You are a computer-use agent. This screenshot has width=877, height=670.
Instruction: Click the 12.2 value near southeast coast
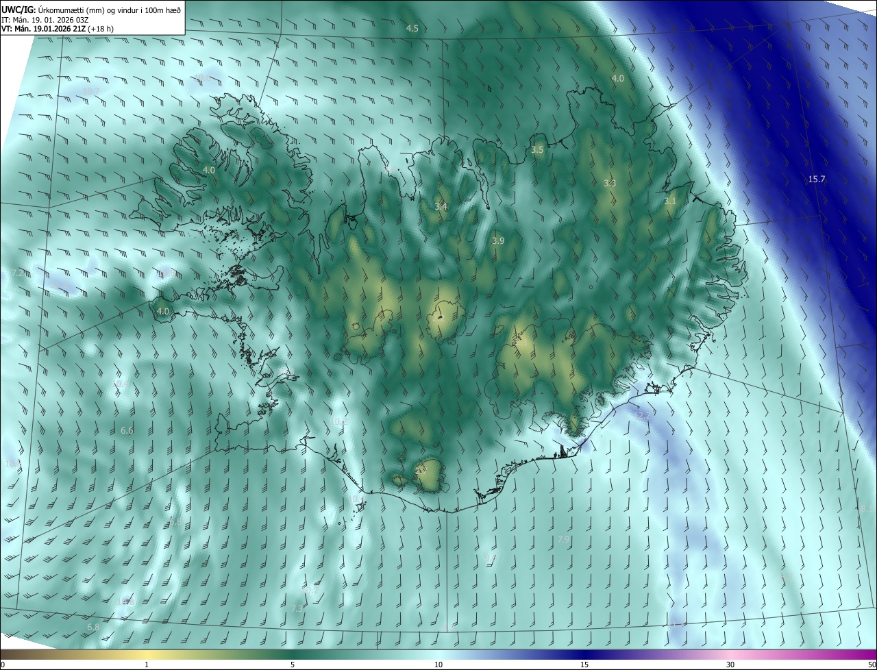click(642, 416)
